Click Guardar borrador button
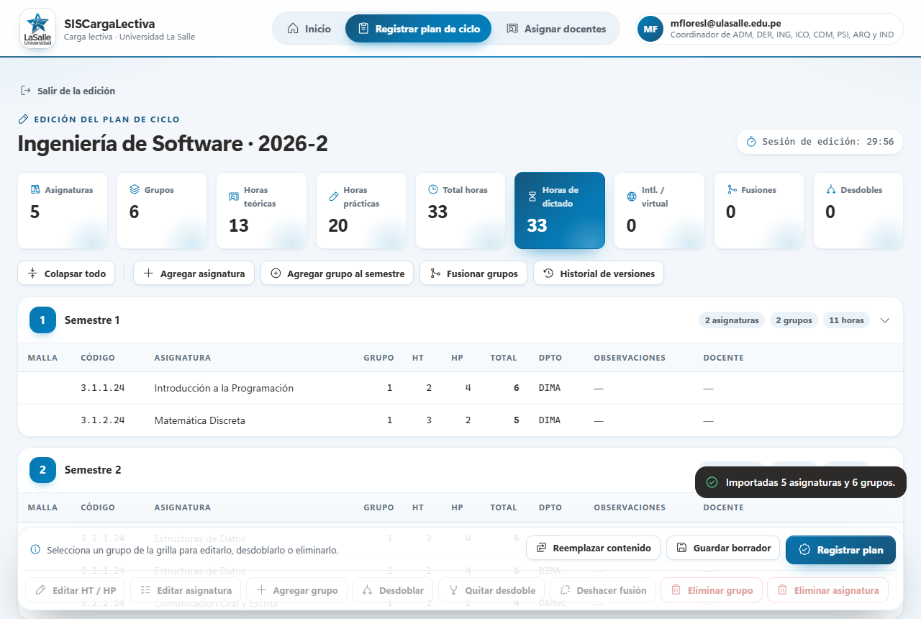Viewport: 921px width, 619px height. 723,548
